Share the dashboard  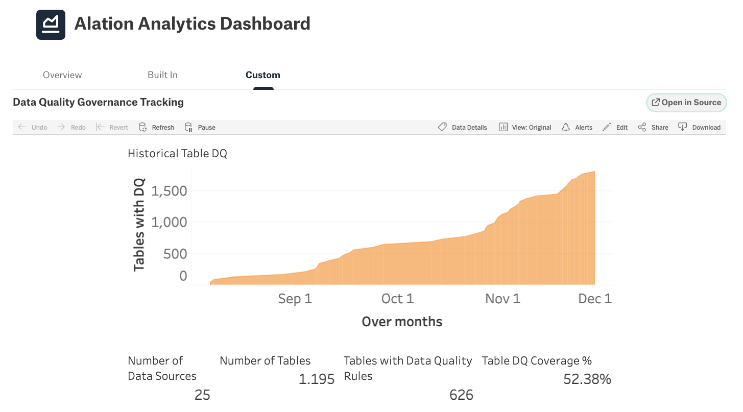click(653, 127)
